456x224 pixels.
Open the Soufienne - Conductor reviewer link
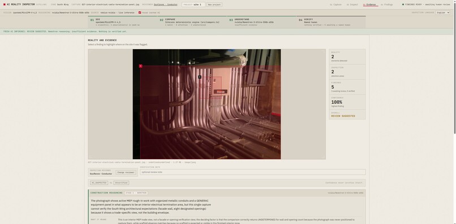coord(165,5)
